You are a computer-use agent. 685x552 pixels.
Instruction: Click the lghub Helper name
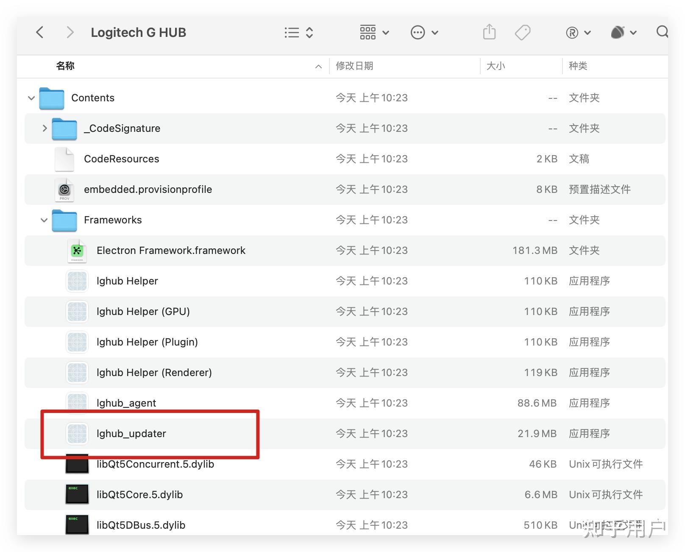tap(127, 281)
